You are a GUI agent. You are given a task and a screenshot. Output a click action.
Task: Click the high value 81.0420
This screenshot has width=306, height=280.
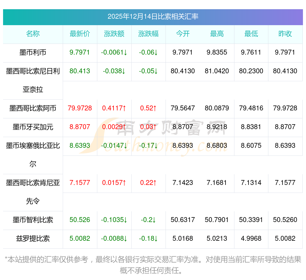(x=217, y=71)
